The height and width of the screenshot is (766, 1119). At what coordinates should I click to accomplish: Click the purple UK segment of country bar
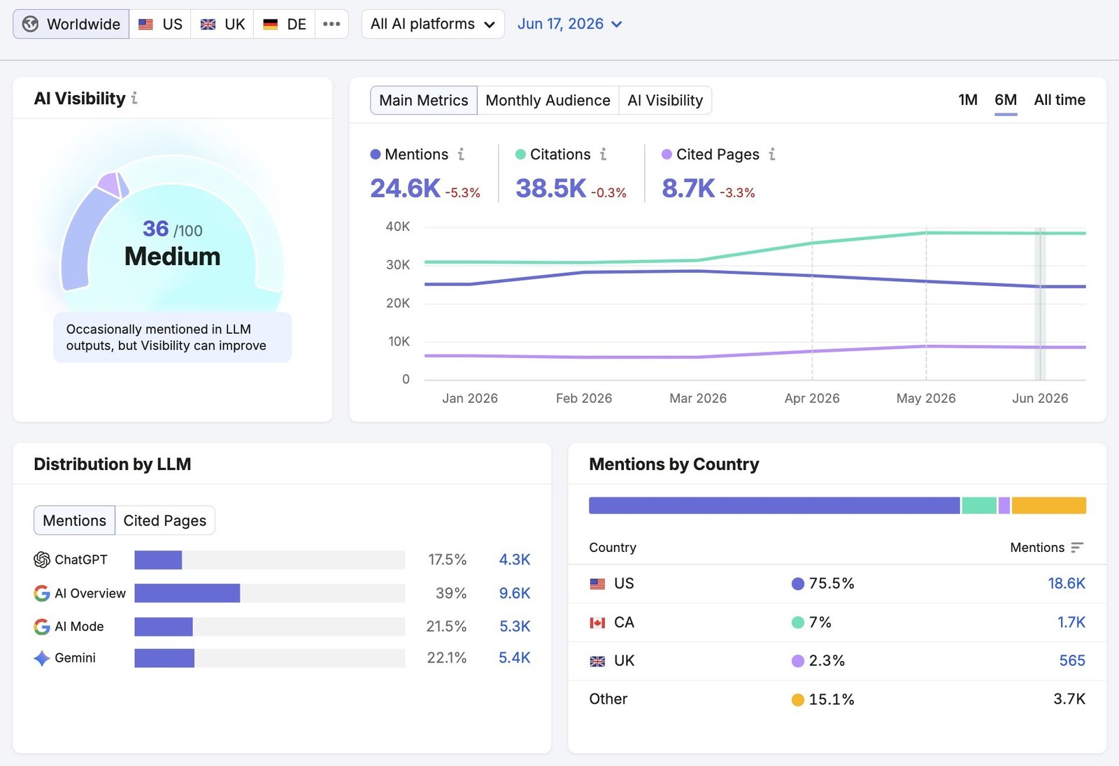coord(1004,506)
